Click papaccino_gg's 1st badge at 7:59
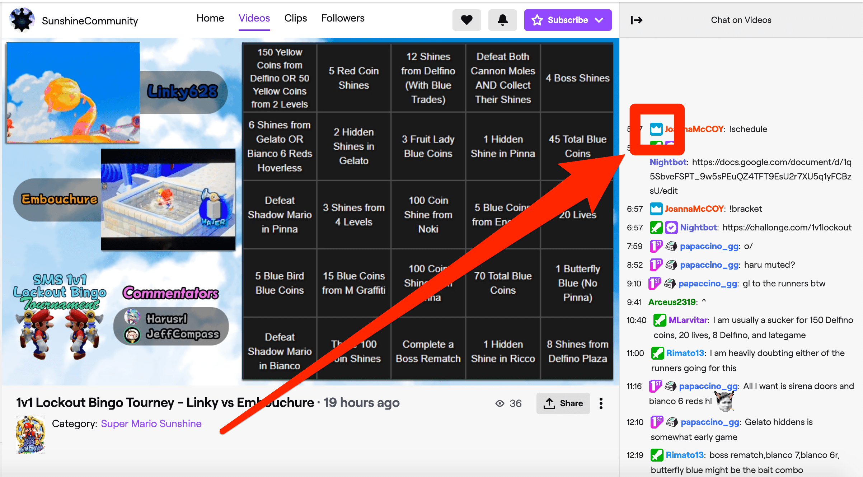 click(x=656, y=246)
